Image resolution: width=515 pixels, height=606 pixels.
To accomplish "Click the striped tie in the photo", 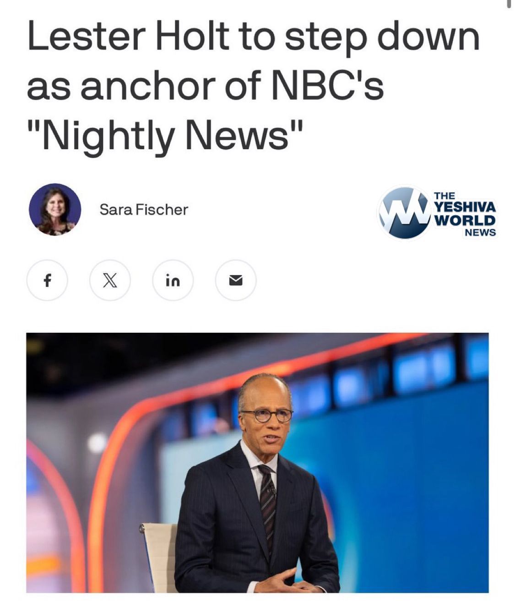I will tap(267, 503).
